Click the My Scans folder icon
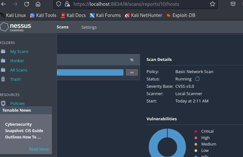The height and width of the screenshot is (157, 243). pos(3,51)
